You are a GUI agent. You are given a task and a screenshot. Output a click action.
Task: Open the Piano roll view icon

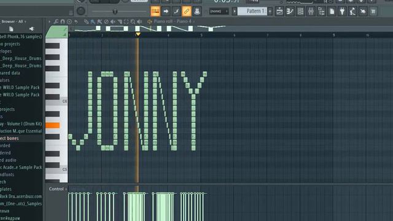click(x=290, y=11)
